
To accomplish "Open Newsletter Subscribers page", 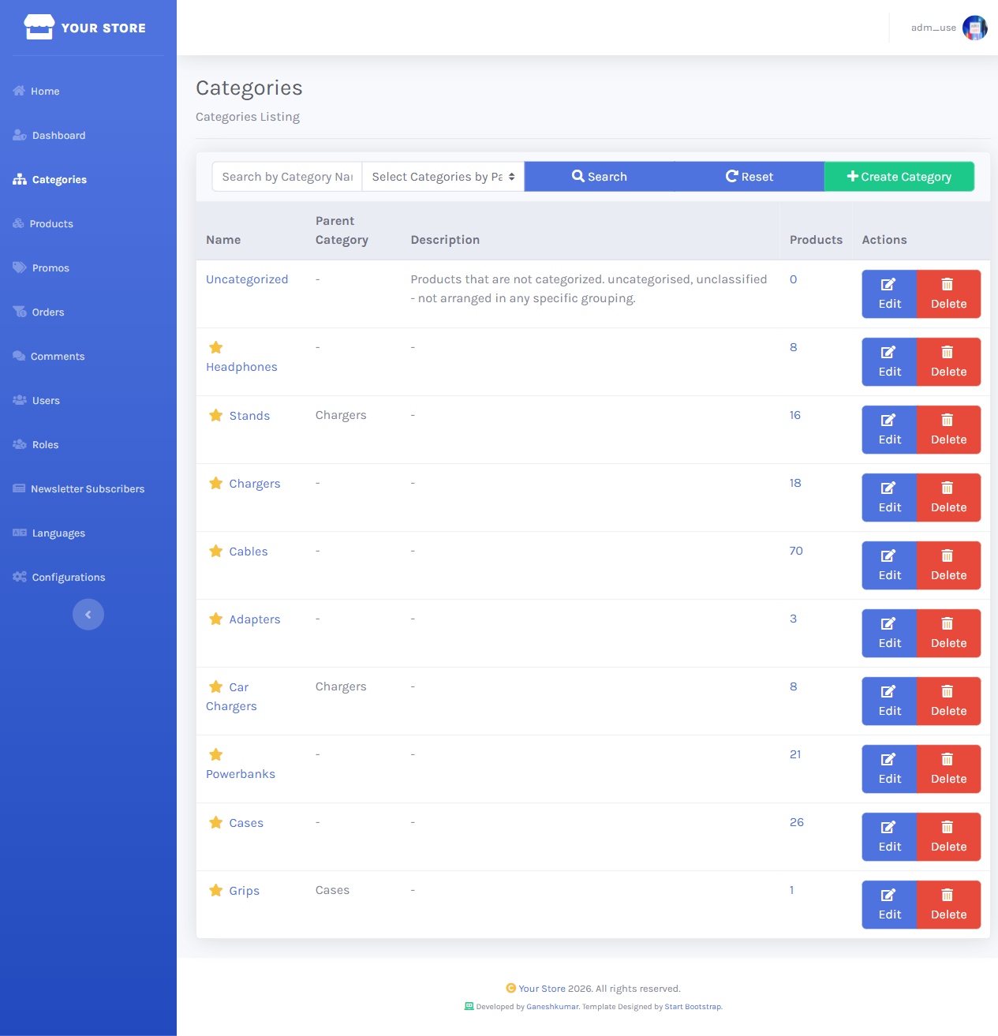I will click(79, 488).
